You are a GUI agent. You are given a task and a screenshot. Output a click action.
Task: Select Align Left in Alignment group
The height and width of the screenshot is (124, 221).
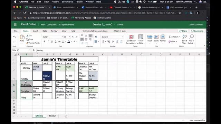82,39
